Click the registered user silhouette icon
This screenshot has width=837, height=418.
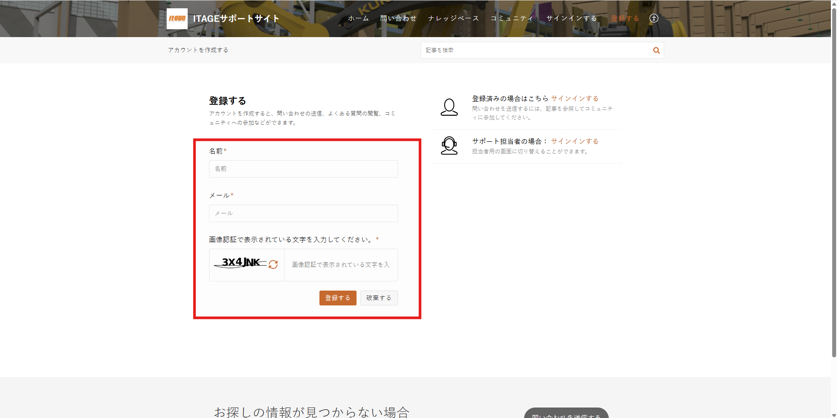pos(449,107)
